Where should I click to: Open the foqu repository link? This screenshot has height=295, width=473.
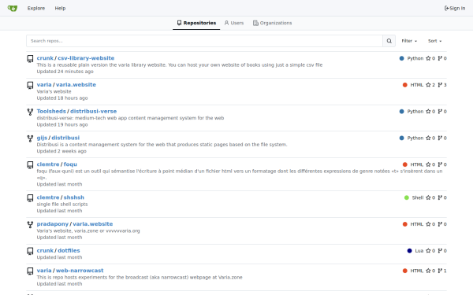(x=70, y=164)
